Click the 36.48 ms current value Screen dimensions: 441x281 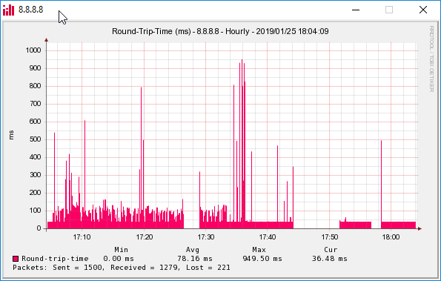330,259
